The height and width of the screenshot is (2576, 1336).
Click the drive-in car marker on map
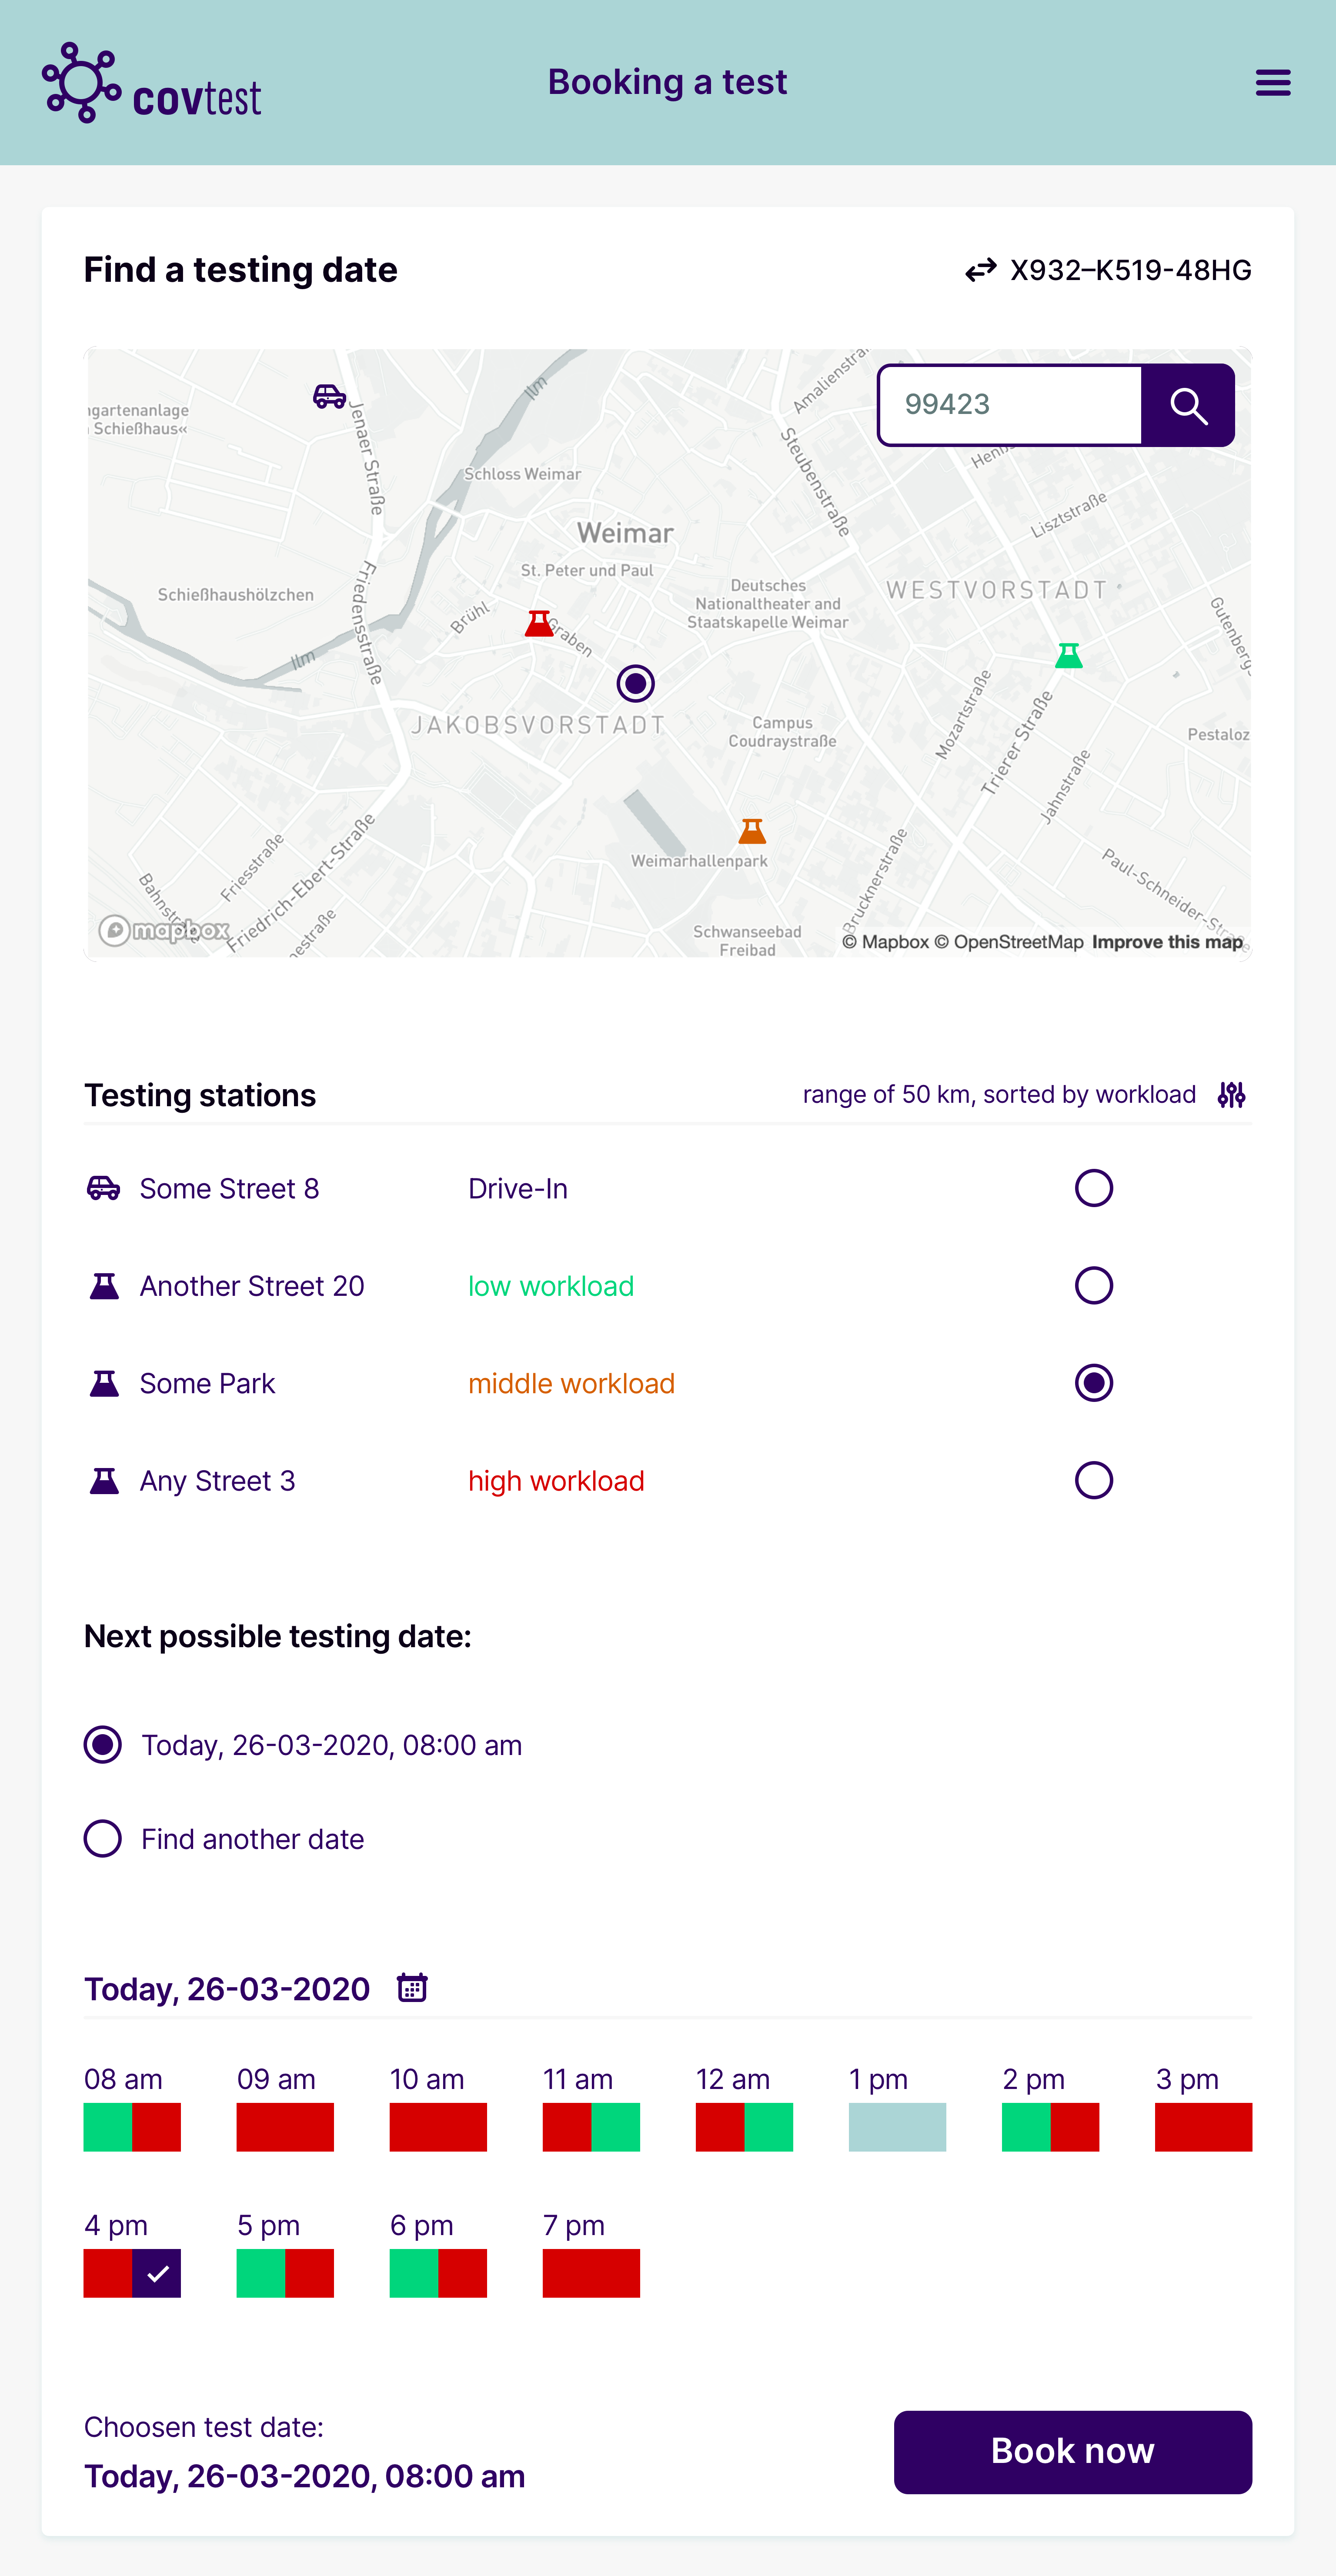point(329,396)
